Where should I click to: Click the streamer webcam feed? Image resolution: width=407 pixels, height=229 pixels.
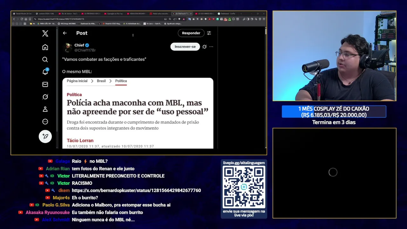(x=334, y=56)
